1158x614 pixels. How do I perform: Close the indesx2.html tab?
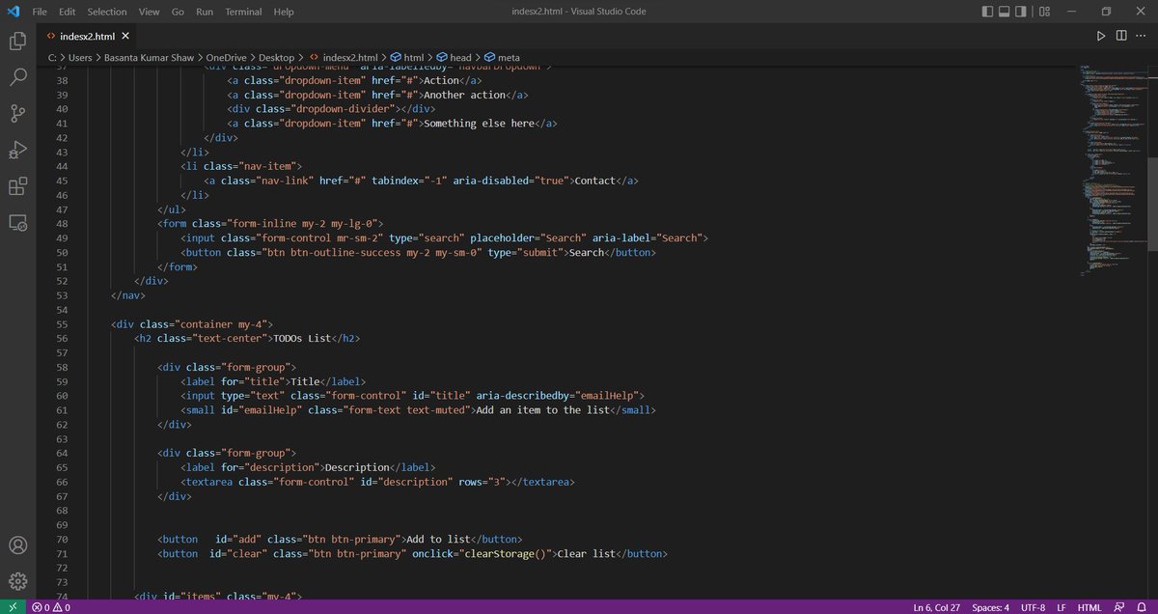coord(126,36)
